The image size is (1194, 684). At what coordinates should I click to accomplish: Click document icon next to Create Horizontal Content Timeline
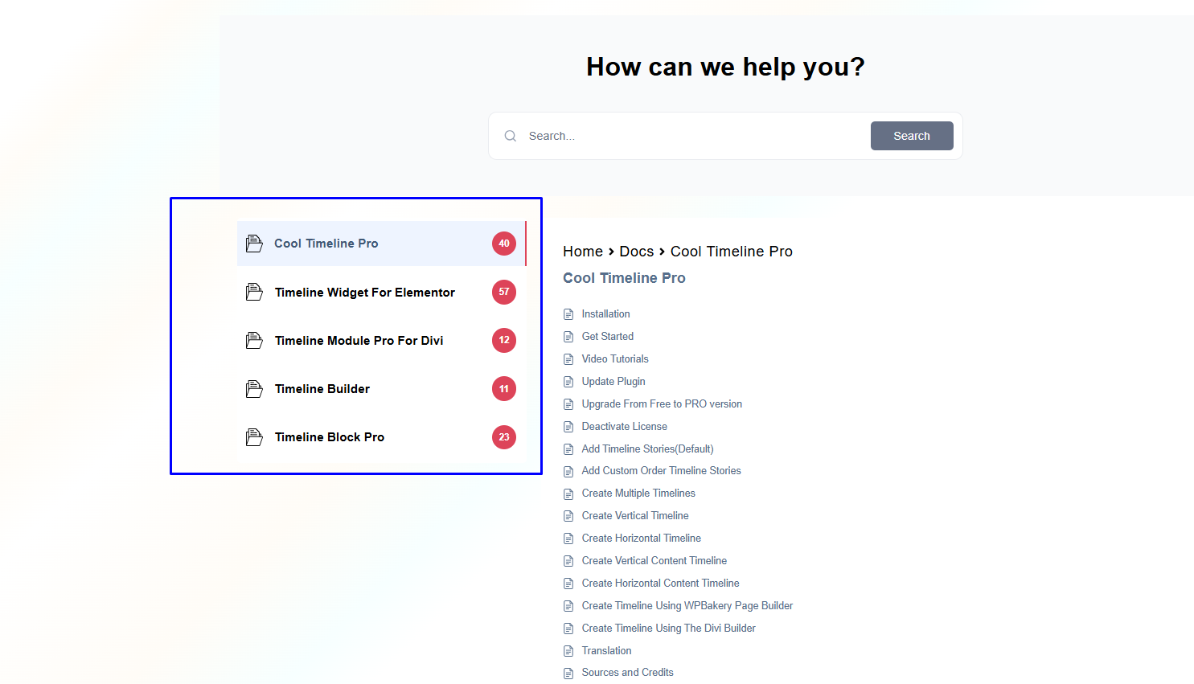tap(568, 584)
